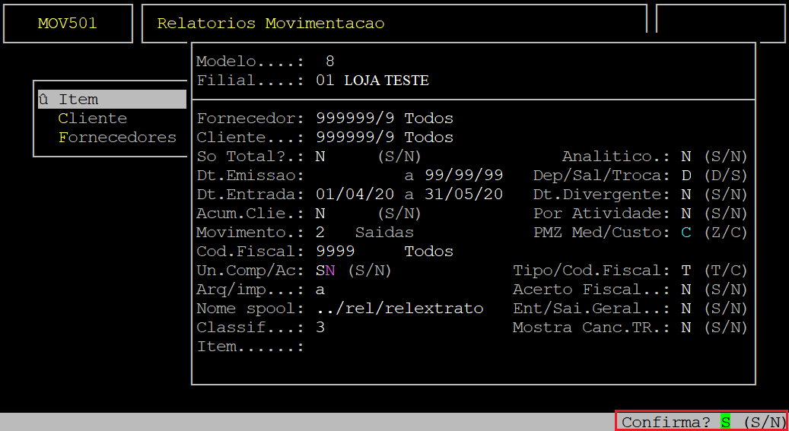Click the Confirma? prompt label
Image resolution: width=789 pixels, height=431 pixels.
point(667,421)
